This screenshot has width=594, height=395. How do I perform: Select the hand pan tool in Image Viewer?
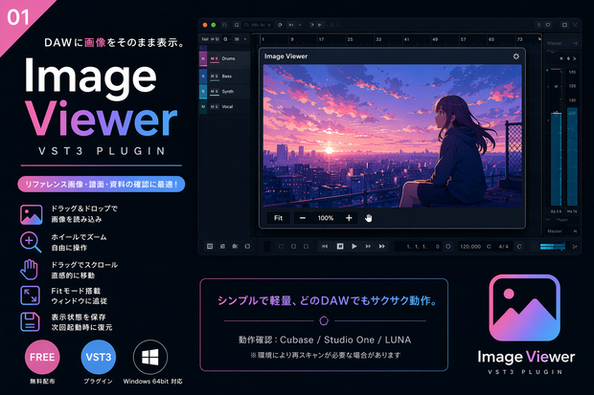coord(368,218)
